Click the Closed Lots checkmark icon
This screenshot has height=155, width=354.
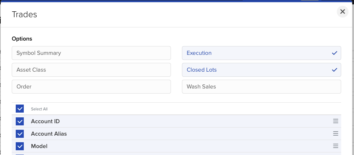pos(334,70)
